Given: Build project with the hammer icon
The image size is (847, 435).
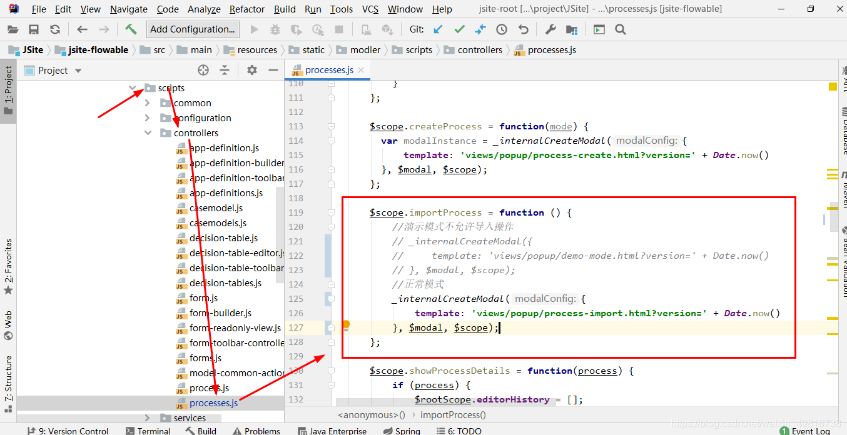Looking at the screenshot, I should [x=131, y=29].
